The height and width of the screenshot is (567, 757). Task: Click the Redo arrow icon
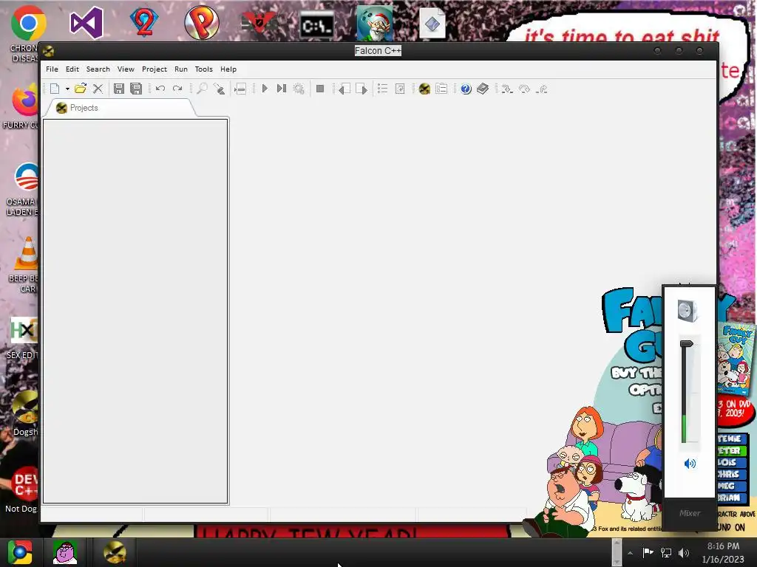pyautogui.click(x=177, y=89)
